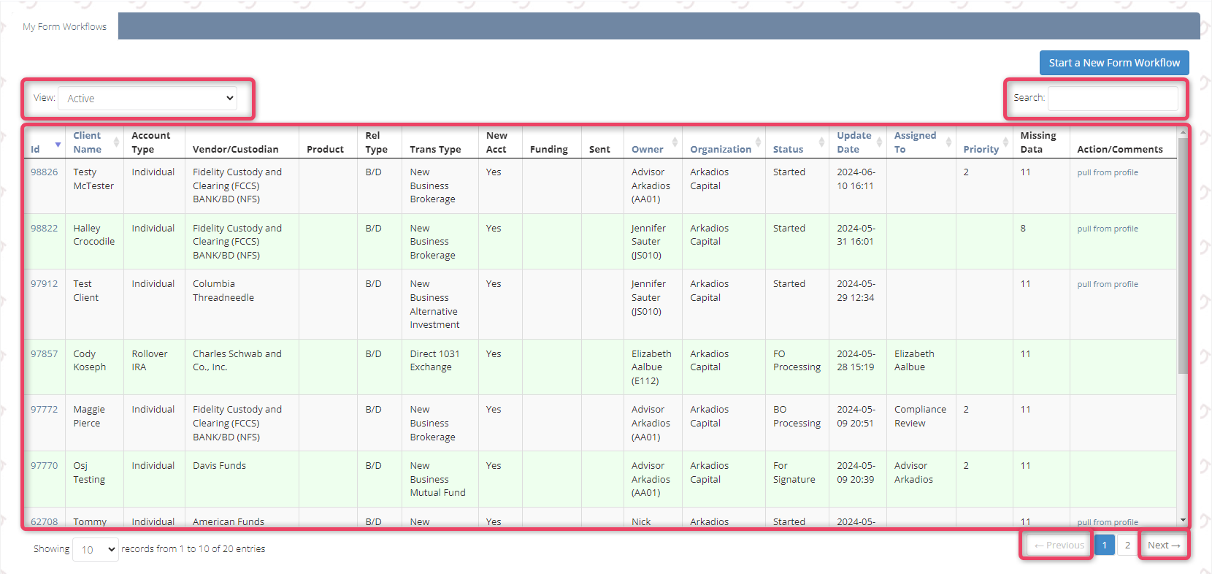Open workflow record 97912

coord(44,284)
